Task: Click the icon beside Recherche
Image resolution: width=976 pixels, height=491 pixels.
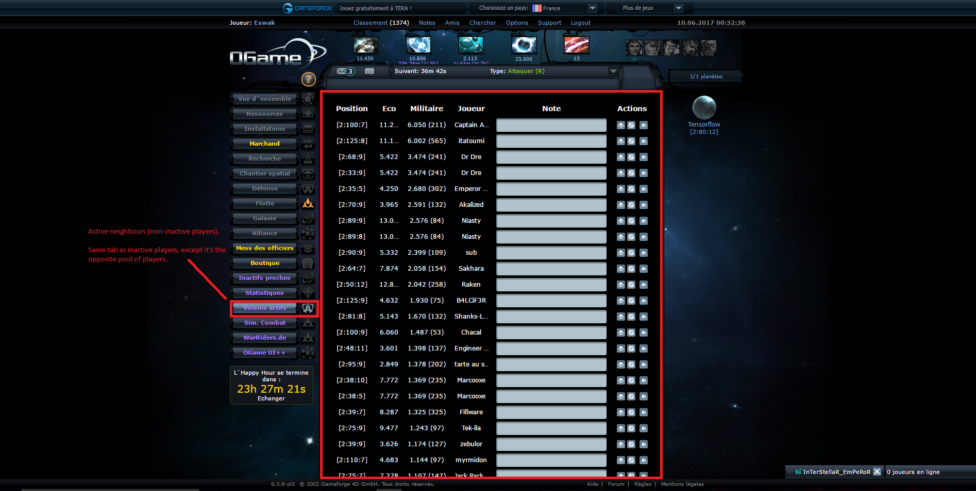Action: pyautogui.click(x=308, y=159)
